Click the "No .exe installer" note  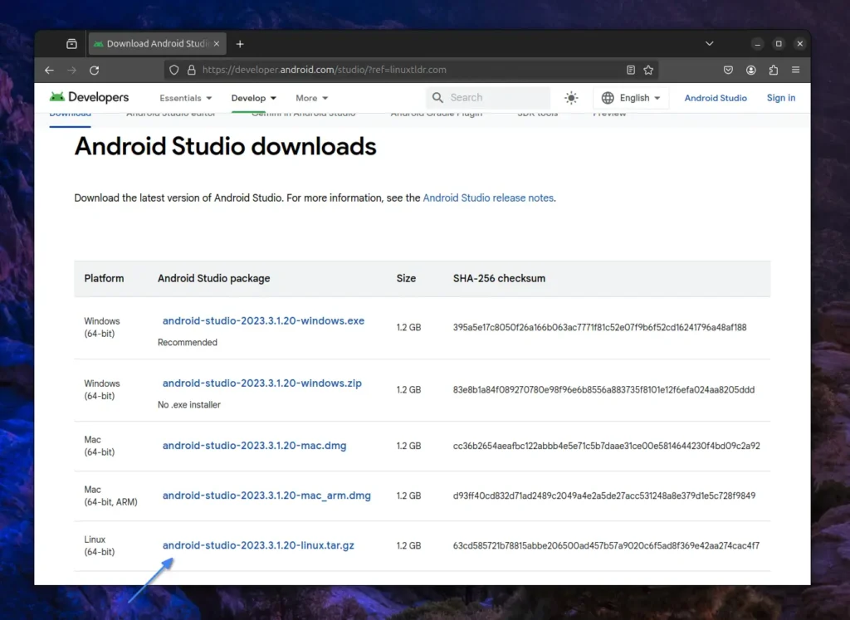pos(189,405)
